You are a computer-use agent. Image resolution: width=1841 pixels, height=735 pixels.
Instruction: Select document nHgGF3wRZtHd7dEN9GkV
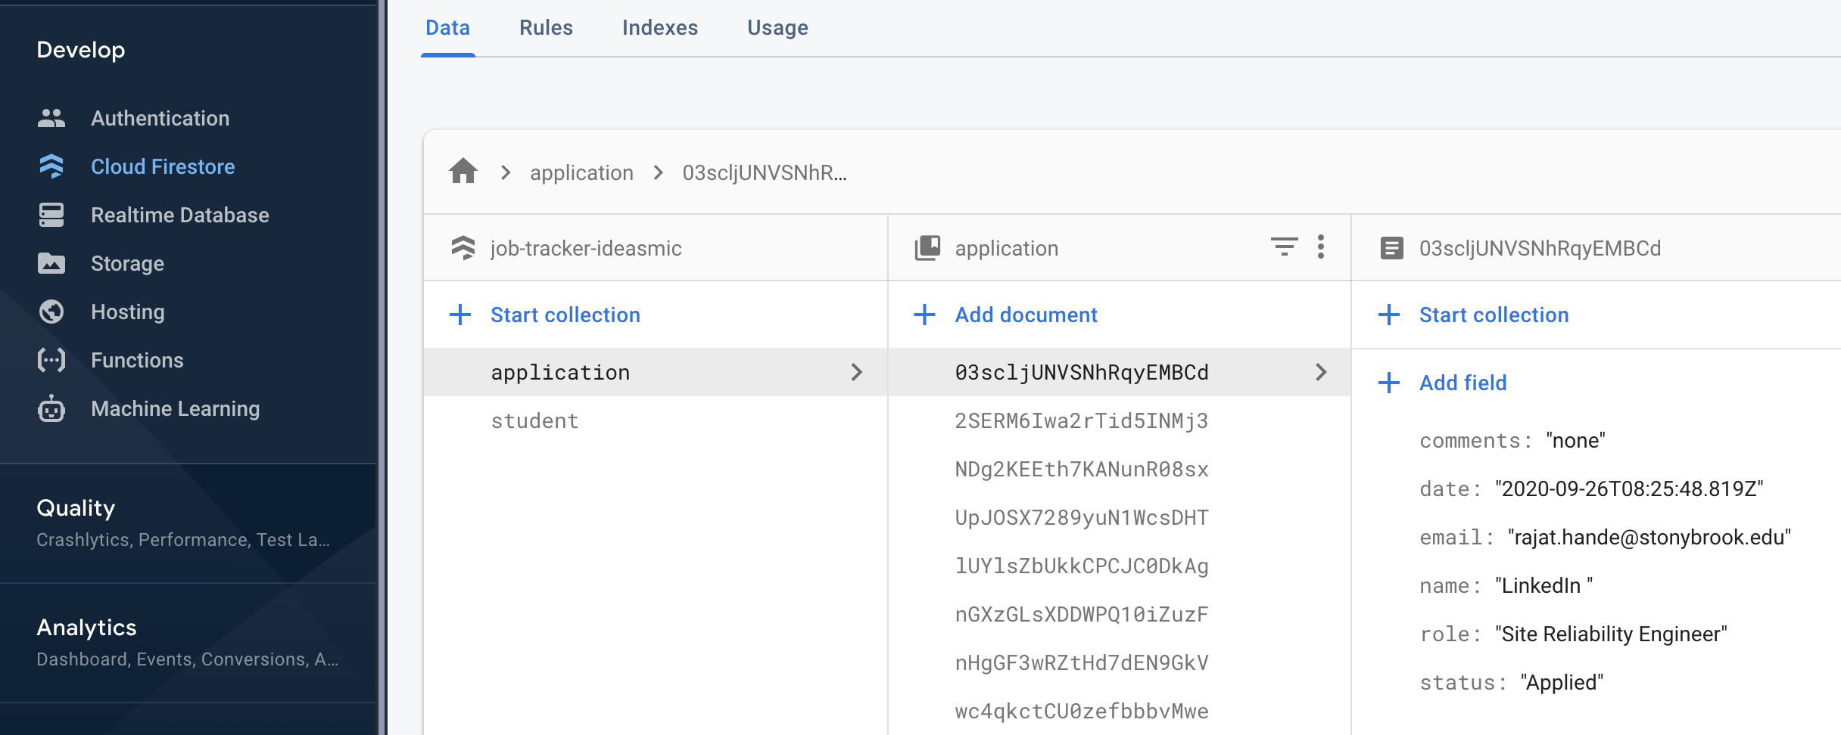tap(1120, 662)
